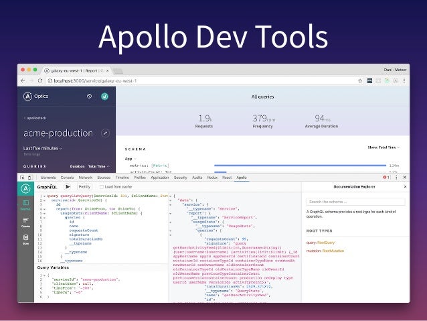Screen dimensions: 427x321
Task: Collapse the queries fold arrow on line 6
Action: click(44, 218)
